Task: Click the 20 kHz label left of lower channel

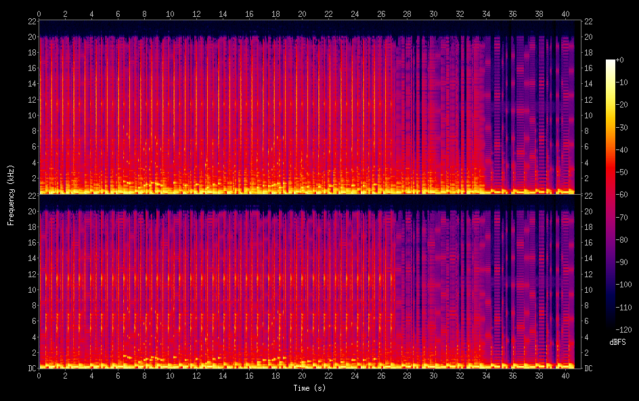Action: (30, 211)
